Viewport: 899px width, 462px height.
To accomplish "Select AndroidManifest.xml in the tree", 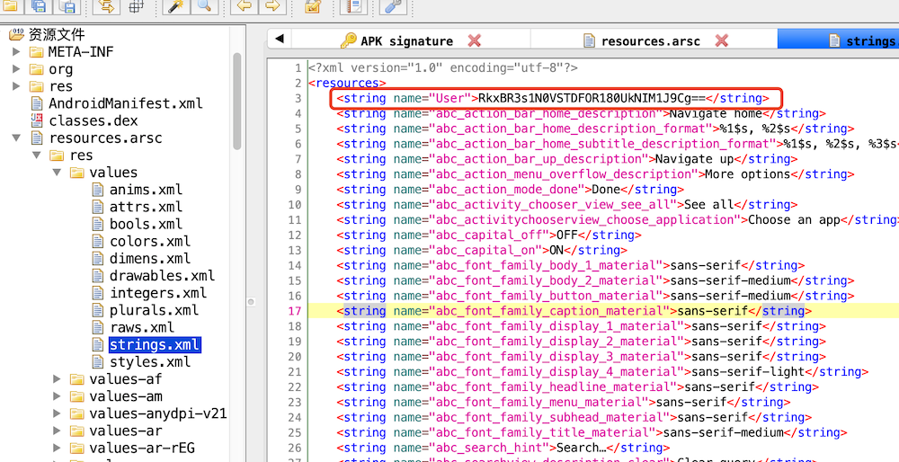I will (x=126, y=103).
